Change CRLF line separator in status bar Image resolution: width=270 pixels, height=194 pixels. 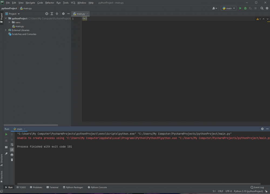pos(221,191)
